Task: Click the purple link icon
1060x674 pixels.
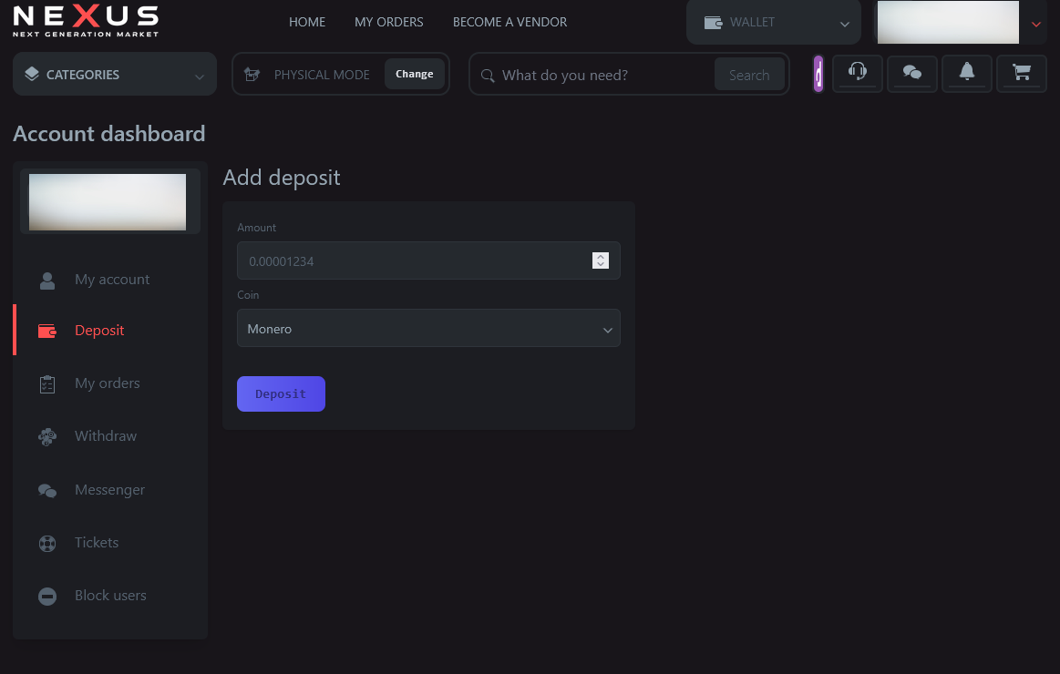Action: (818, 74)
